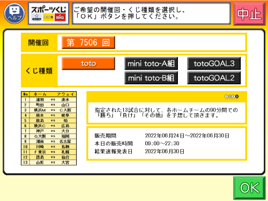The height and width of the screenshot is (201, 268).
Task: Select match 7 row 神戸 vs 大分
Action: (x=49, y=131)
